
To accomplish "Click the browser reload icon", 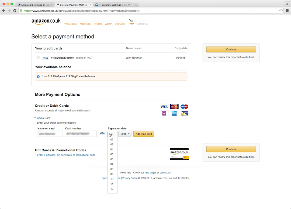I will pyautogui.click(x=15, y=11).
